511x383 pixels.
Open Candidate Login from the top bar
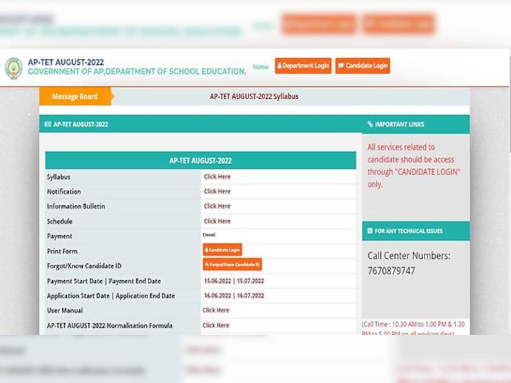(362, 66)
